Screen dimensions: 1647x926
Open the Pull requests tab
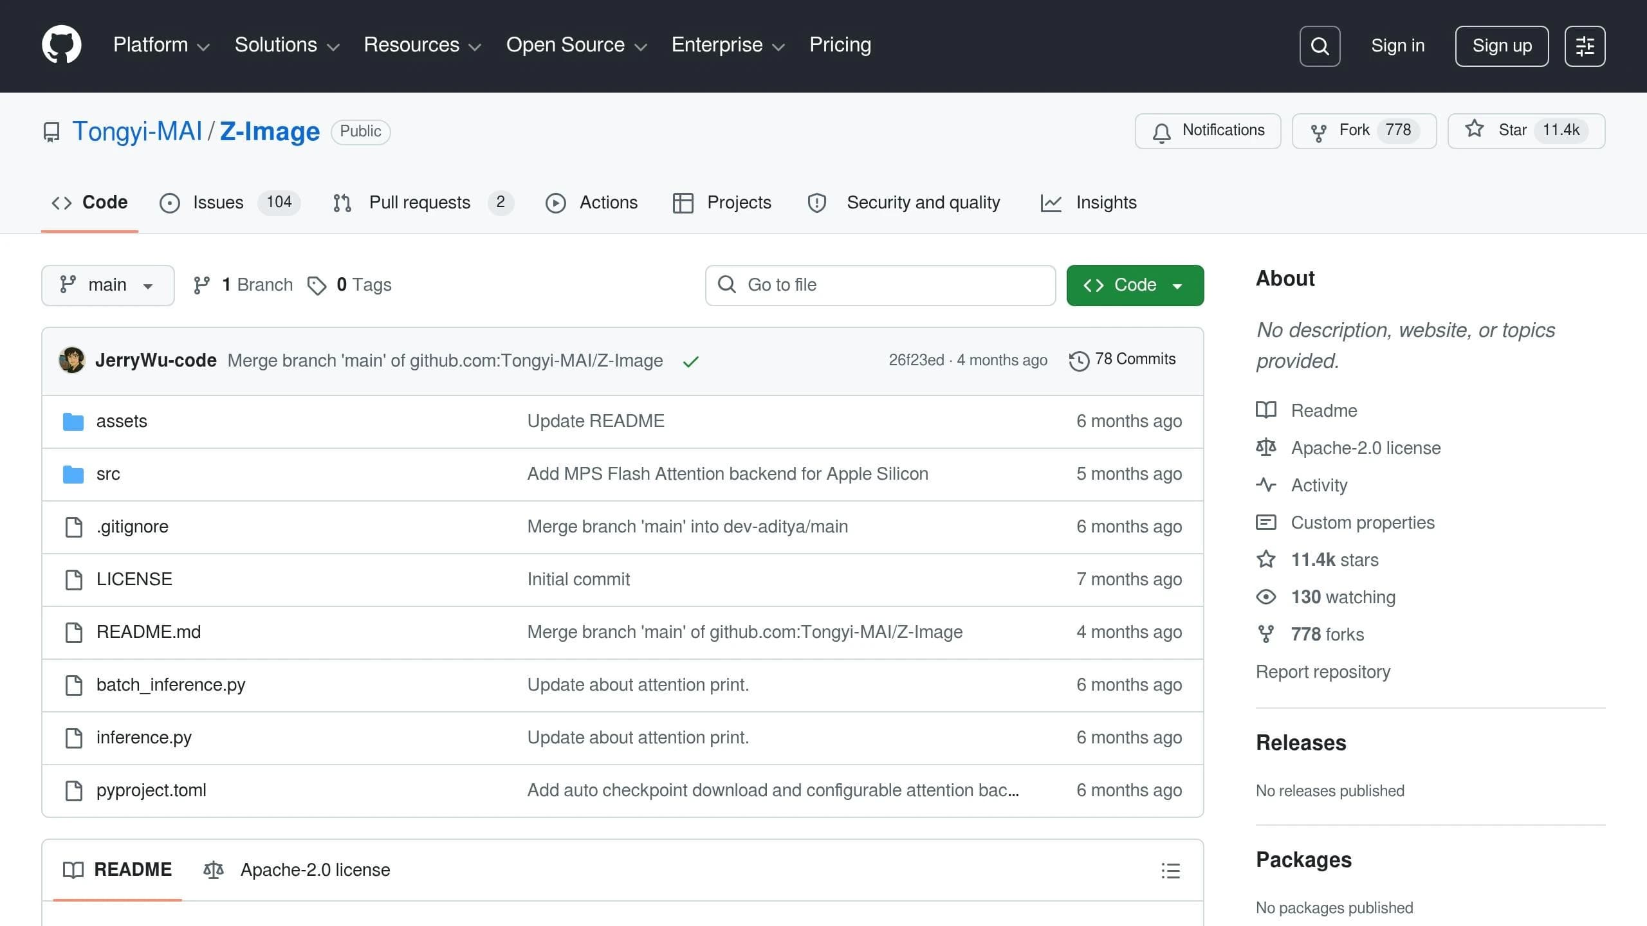click(x=423, y=203)
